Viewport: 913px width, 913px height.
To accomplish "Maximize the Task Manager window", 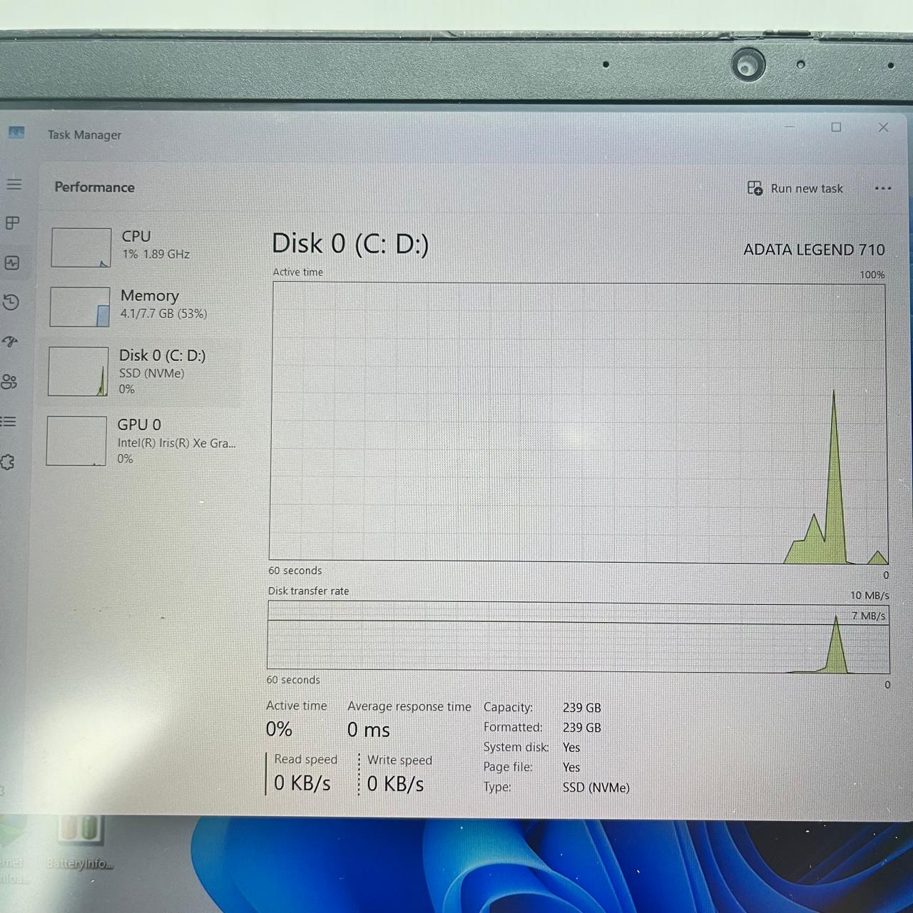I will (836, 127).
